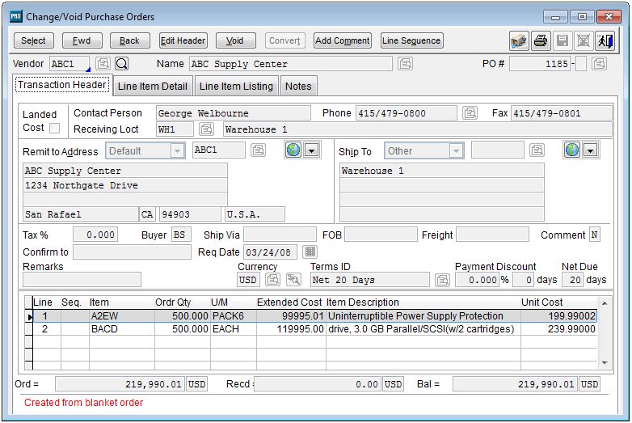Click the Freight field
This screenshot has width=632, height=423.
pyautogui.click(x=492, y=235)
